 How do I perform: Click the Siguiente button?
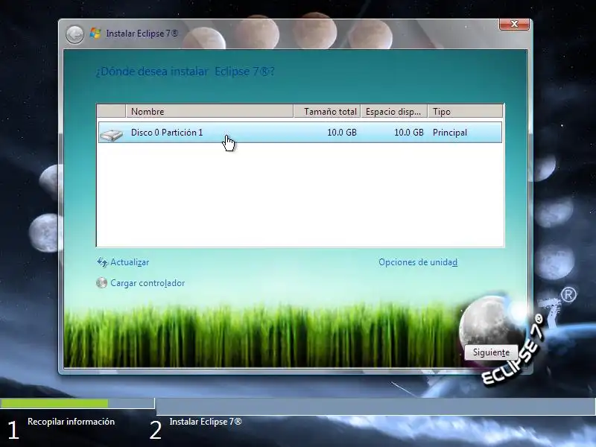(x=491, y=352)
